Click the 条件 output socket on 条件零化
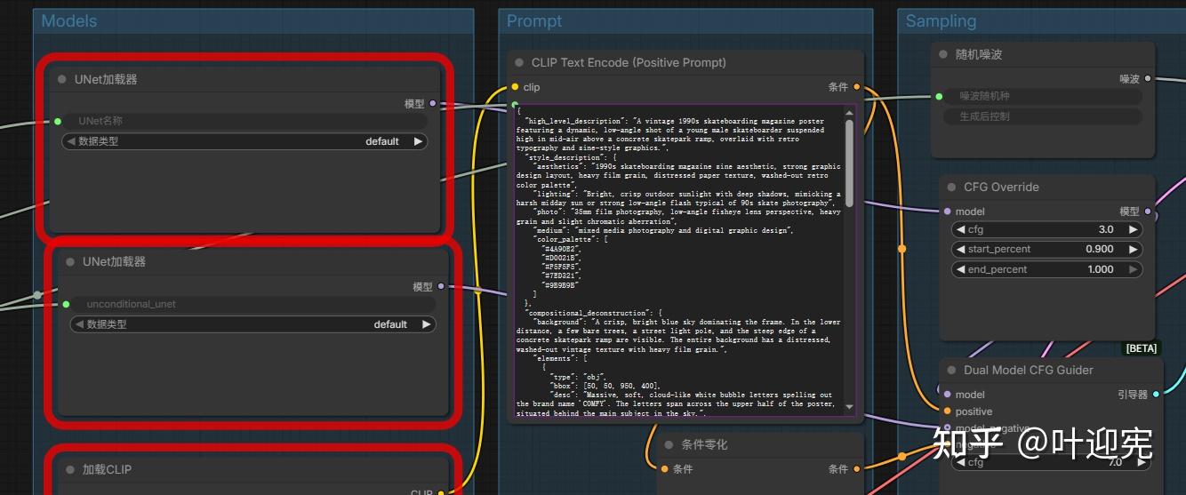Image resolution: width=1186 pixels, height=495 pixels. 856,468
